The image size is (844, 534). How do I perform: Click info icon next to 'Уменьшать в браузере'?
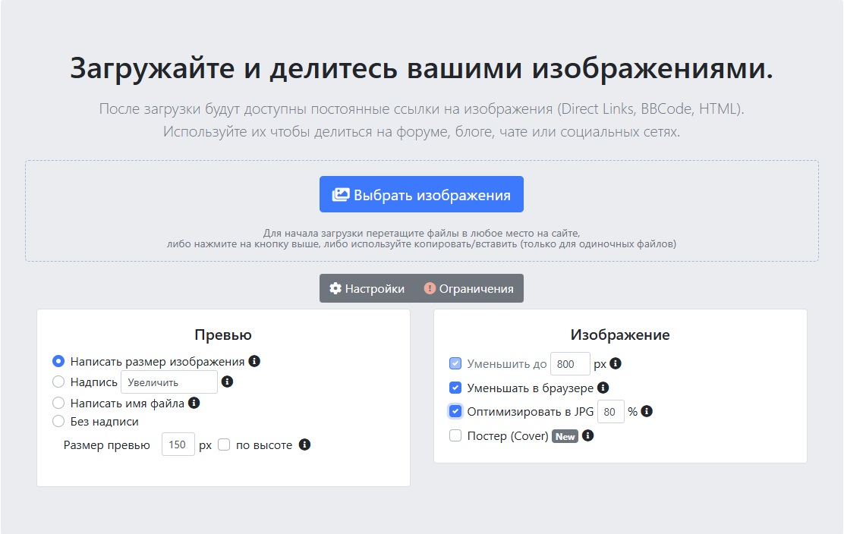(x=603, y=387)
